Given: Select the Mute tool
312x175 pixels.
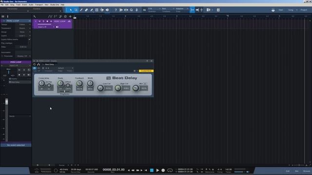Looking at the screenshot, I should [97, 10].
